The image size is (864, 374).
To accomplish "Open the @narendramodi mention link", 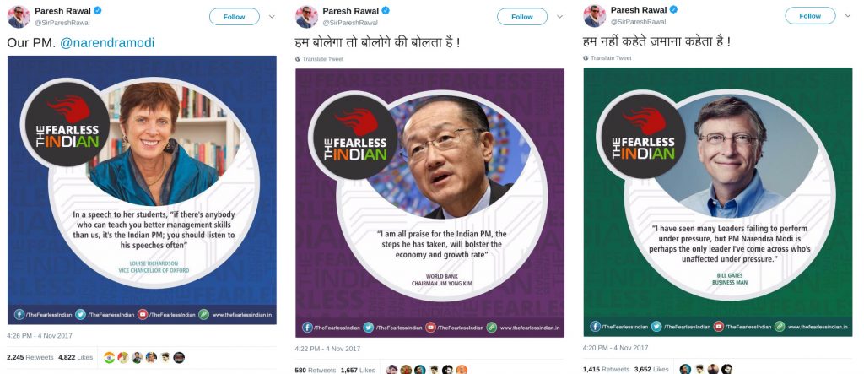I will (107, 42).
